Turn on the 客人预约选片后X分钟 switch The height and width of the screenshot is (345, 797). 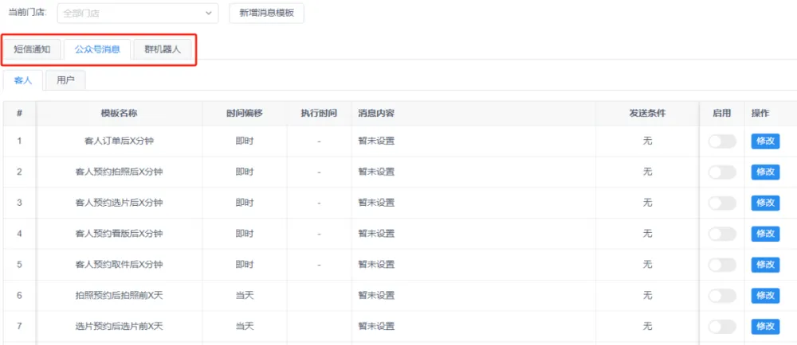[x=721, y=204]
